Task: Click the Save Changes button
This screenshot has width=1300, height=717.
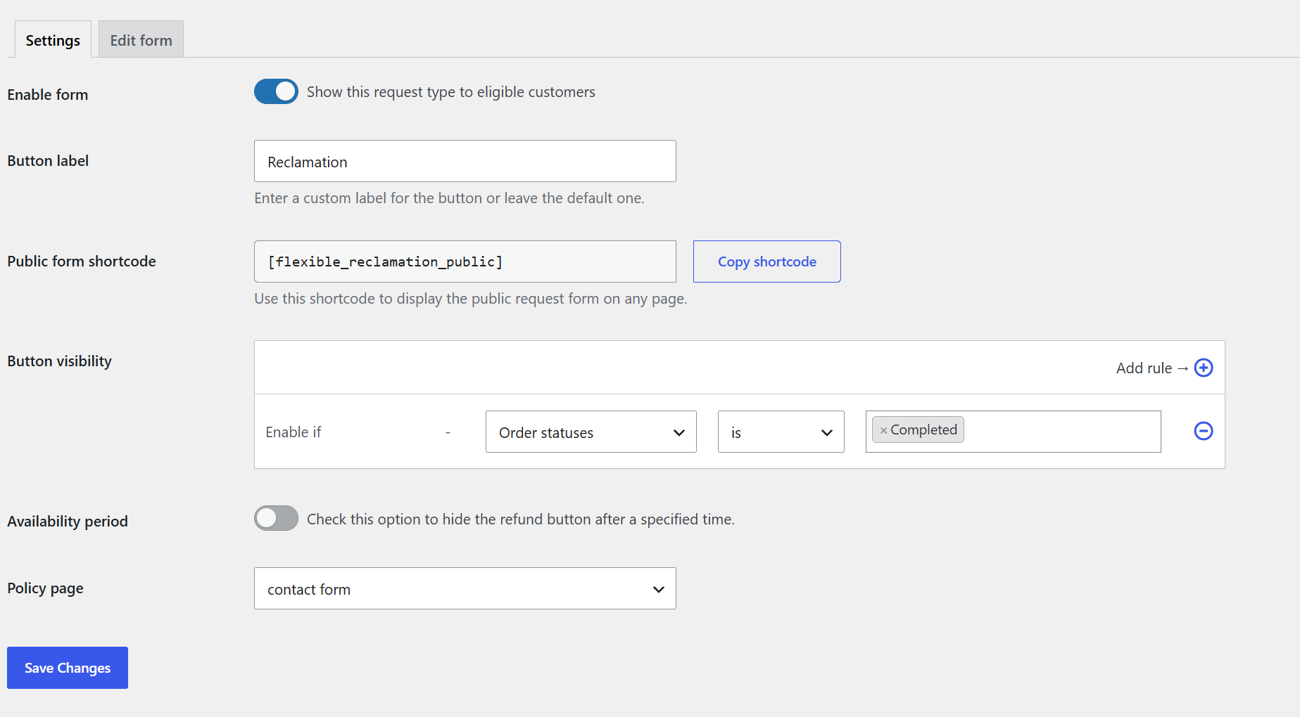Action: (x=68, y=668)
